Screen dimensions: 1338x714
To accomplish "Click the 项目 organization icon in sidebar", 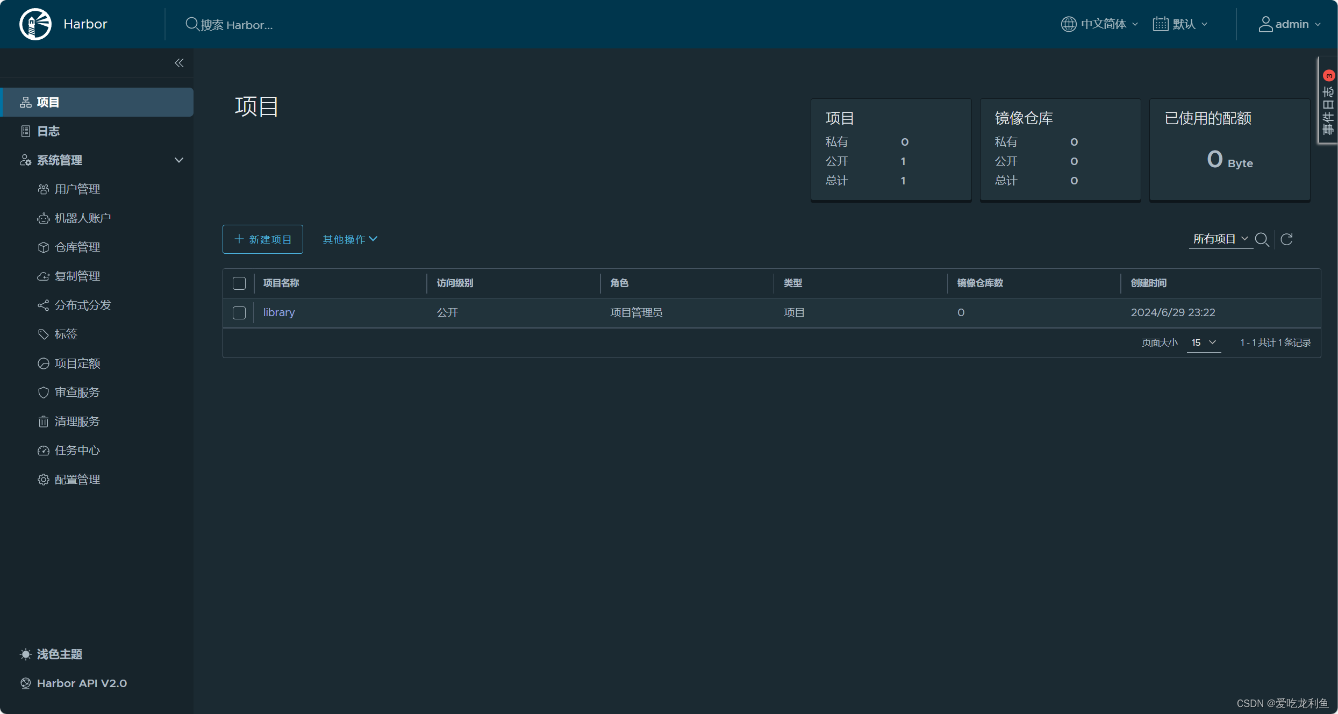I will click(25, 102).
